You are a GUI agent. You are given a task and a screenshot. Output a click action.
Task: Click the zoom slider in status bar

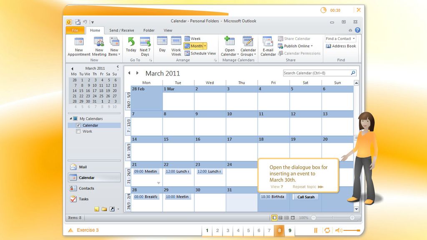tap(333, 217)
